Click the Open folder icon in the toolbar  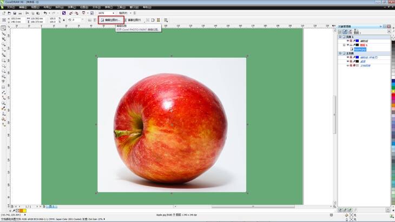point(9,13)
